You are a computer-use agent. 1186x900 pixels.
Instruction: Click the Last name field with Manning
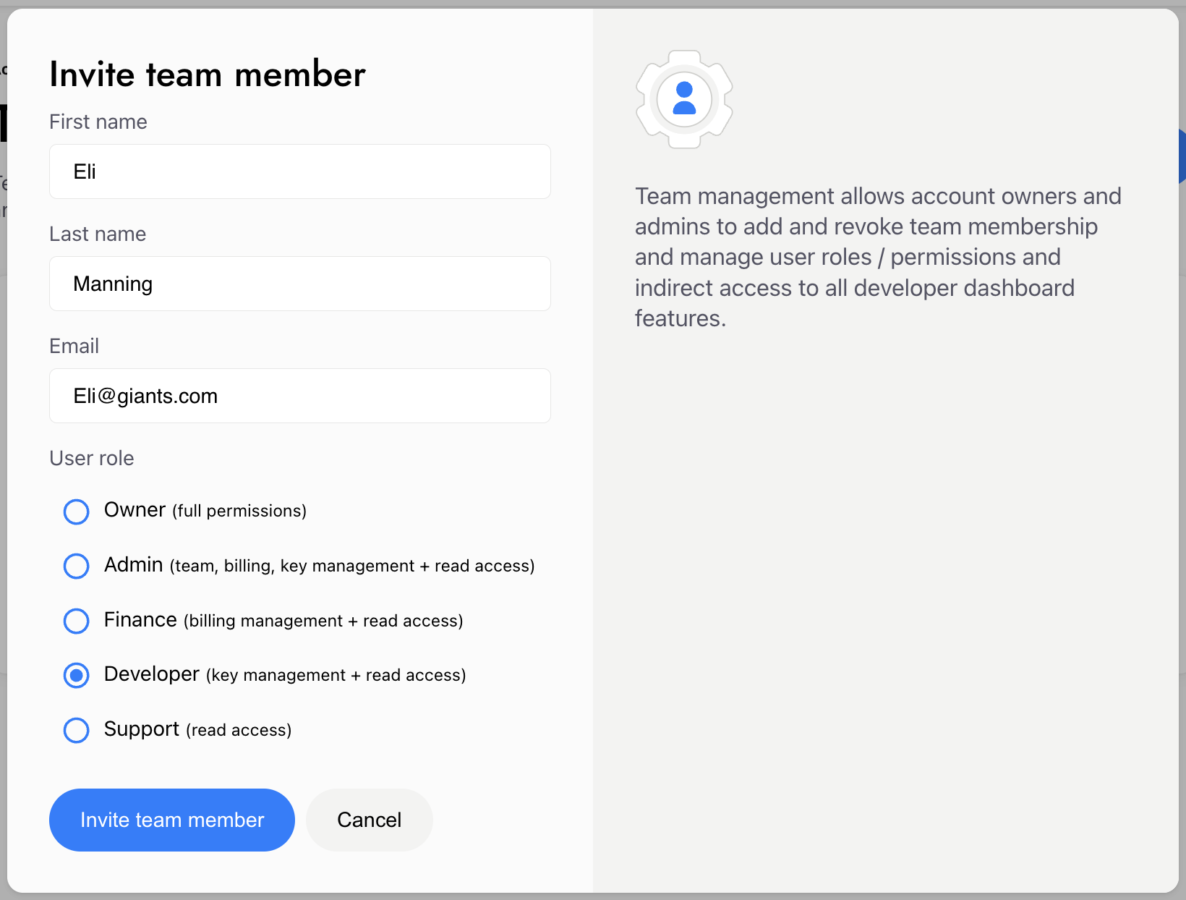(300, 284)
